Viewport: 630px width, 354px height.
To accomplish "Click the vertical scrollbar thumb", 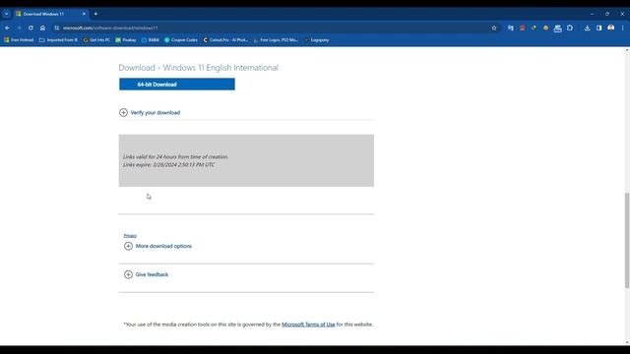I will (627, 240).
